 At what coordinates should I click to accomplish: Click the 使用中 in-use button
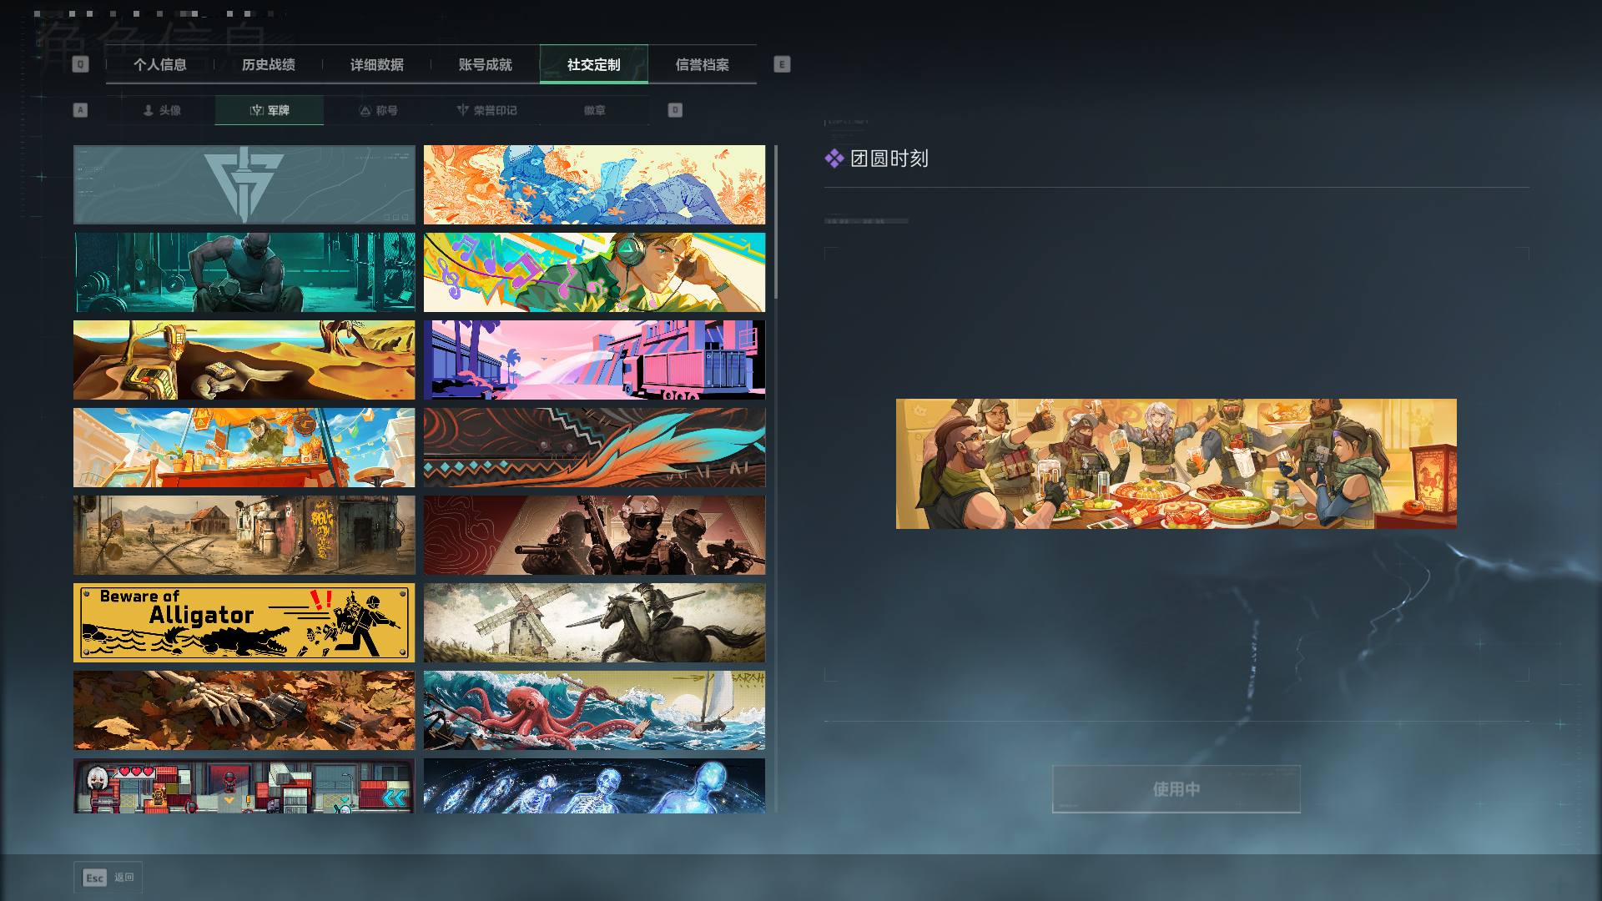coord(1176,789)
